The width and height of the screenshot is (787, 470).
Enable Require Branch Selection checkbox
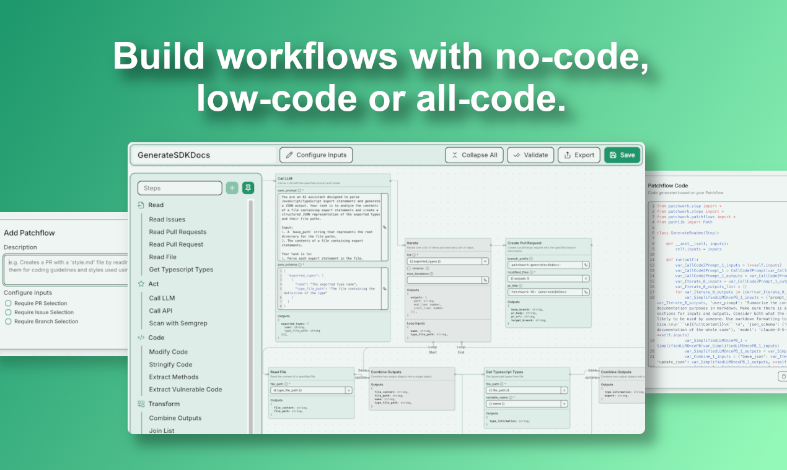click(8, 322)
